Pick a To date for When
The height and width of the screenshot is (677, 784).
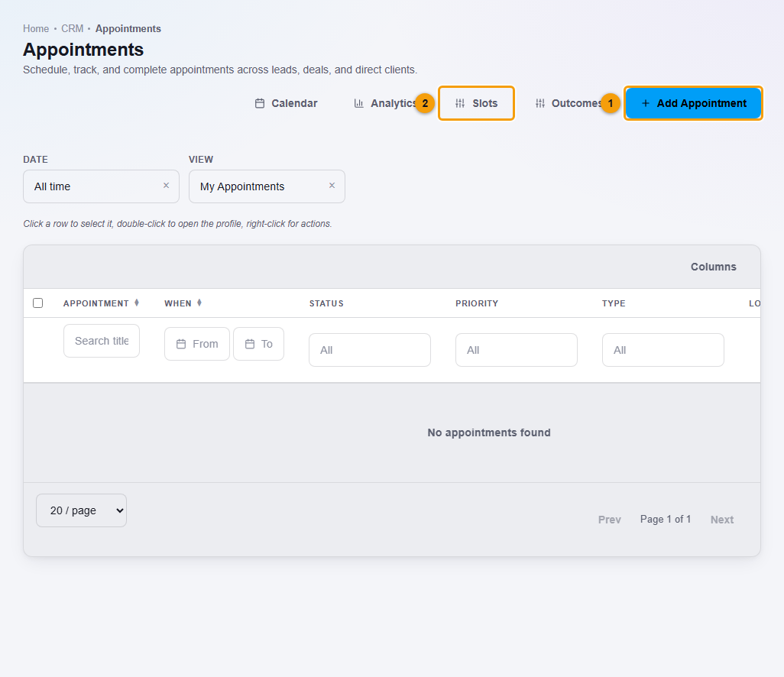[x=258, y=344]
